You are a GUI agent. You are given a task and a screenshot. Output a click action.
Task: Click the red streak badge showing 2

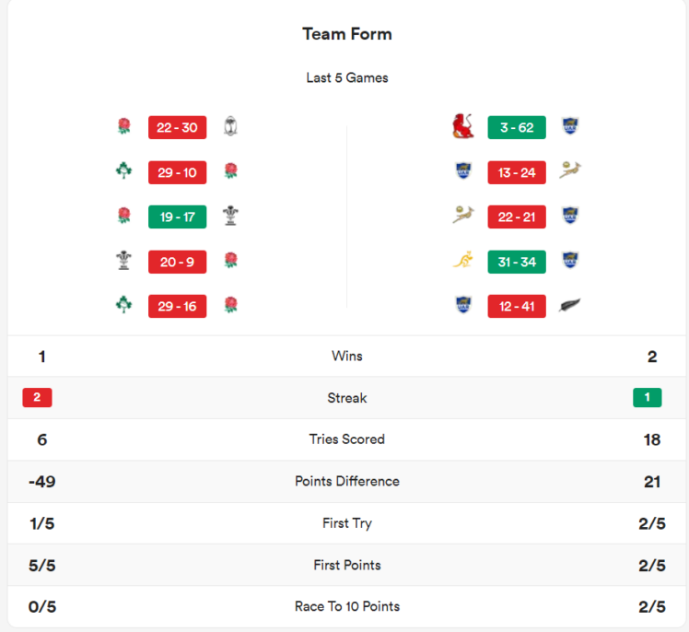coord(37,398)
